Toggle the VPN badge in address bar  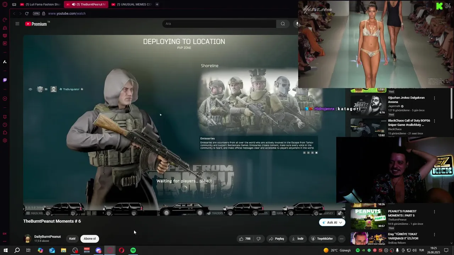point(36,13)
